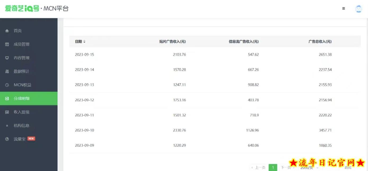Select page 1 in pagination
The image size is (368, 171).
tap(273, 168)
